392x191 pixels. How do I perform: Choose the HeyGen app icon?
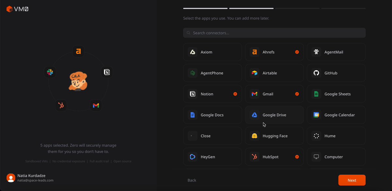(193, 157)
